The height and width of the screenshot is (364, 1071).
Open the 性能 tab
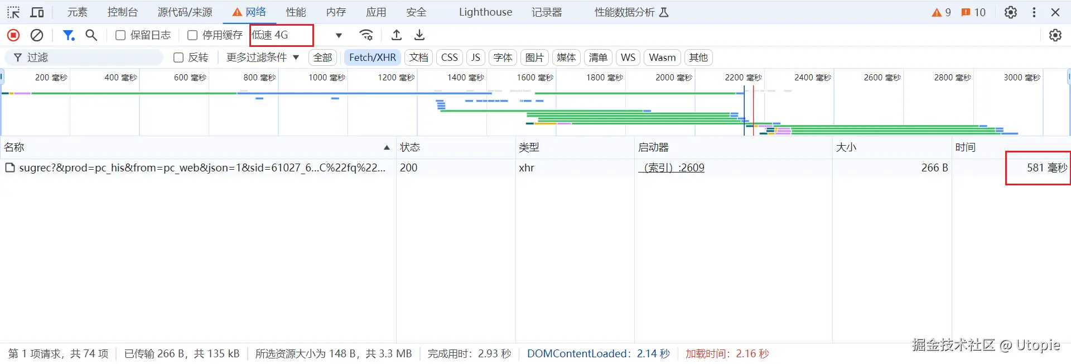tap(296, 12)
